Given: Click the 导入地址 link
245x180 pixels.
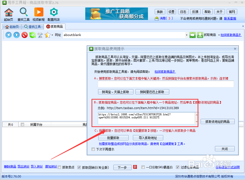Looking at the screenshot, I should 37,167.
